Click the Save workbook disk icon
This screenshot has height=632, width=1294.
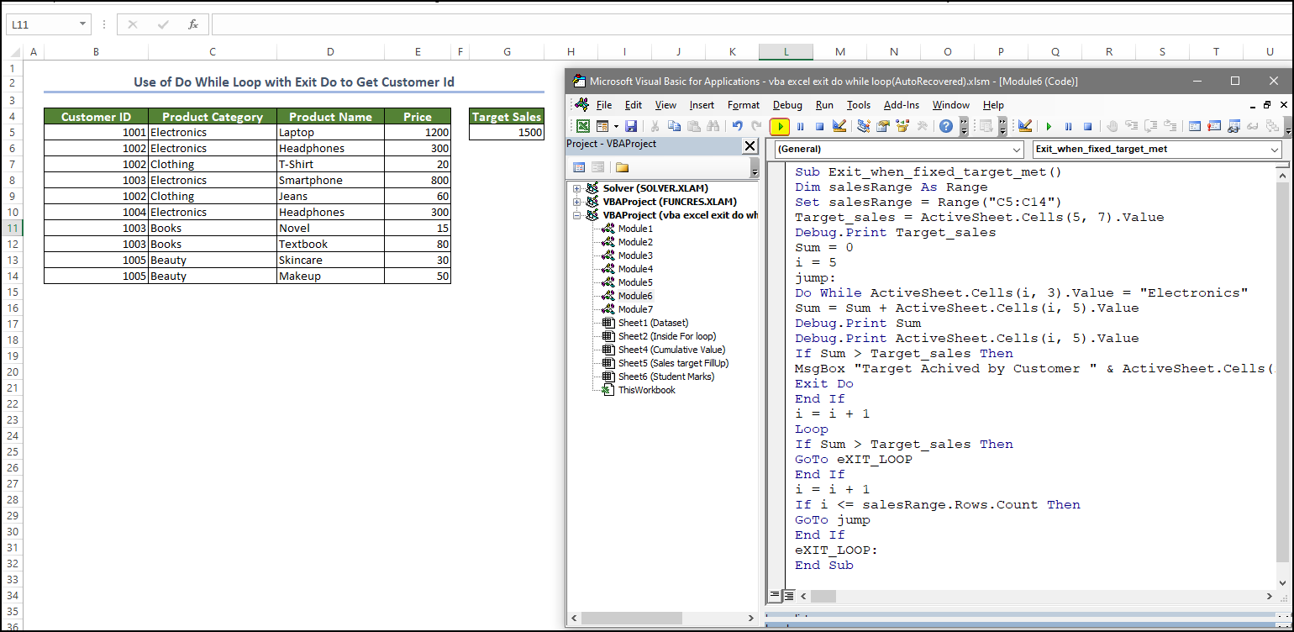tap(630, 127)
